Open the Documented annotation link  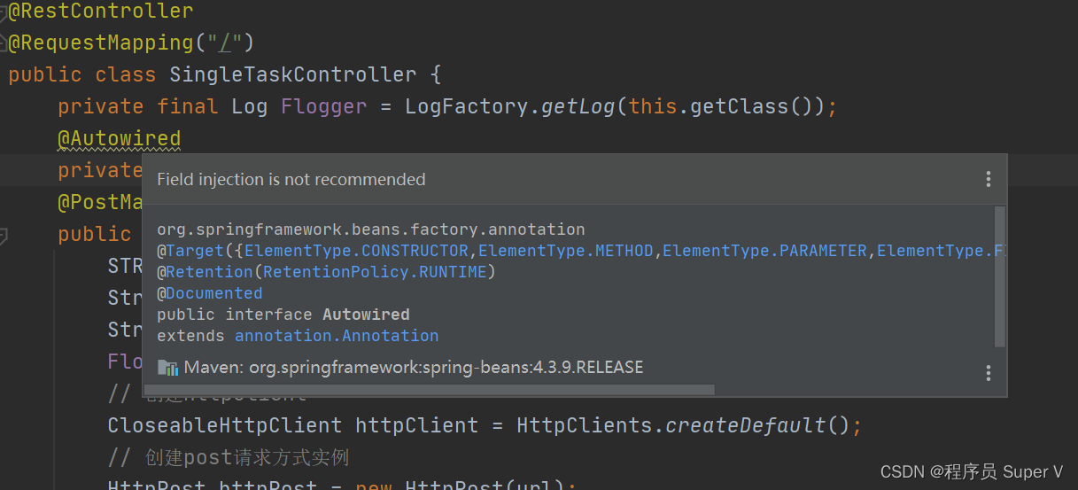(214, 293)
